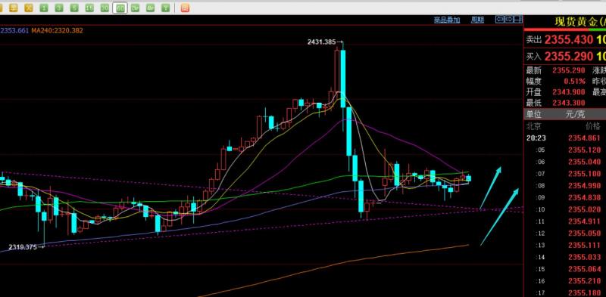Click tick price 2355.210 at :16
606x297 pixels.
pos(584,281)
